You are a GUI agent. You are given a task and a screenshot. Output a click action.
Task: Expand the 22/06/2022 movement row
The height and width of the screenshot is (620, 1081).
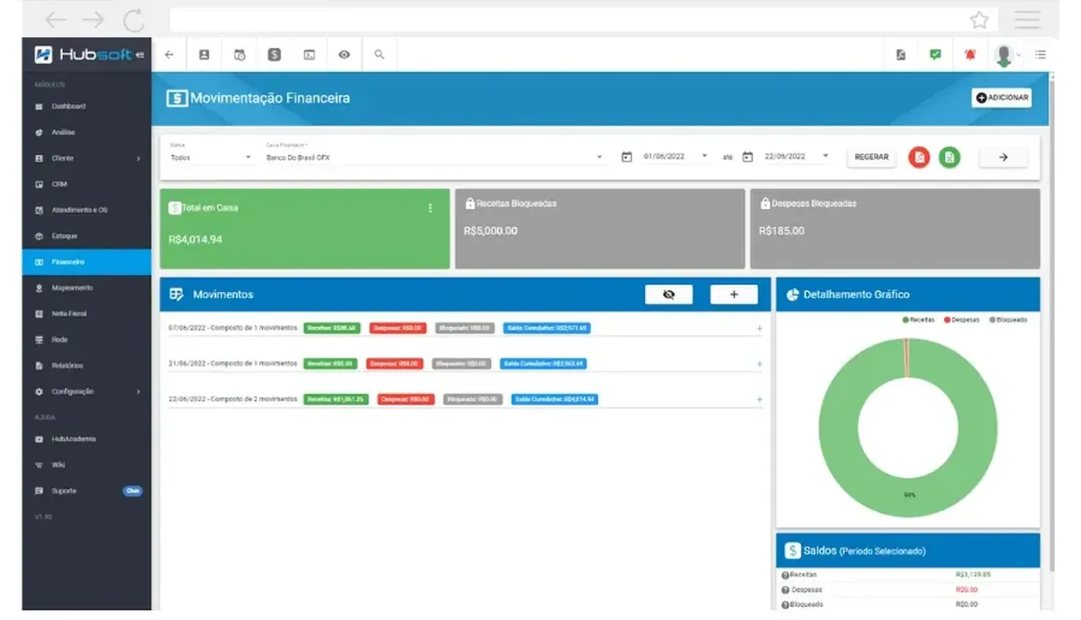[759, 399]
